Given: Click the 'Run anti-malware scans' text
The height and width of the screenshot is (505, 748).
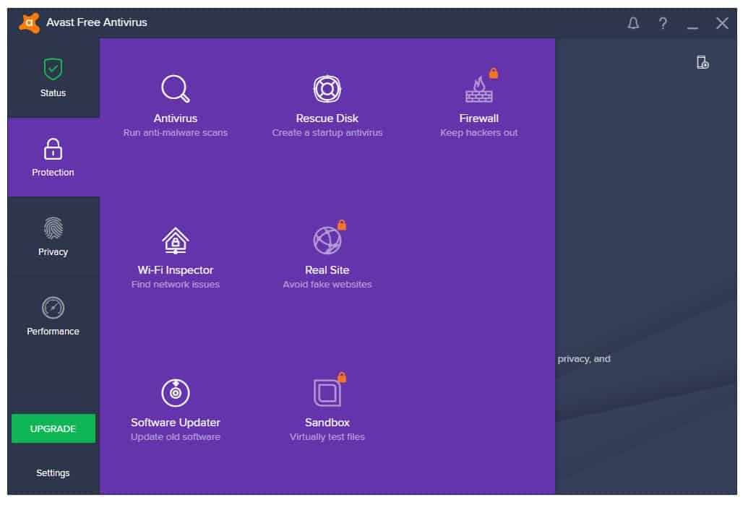Looking at the screenshot, I should pos(175,133).
